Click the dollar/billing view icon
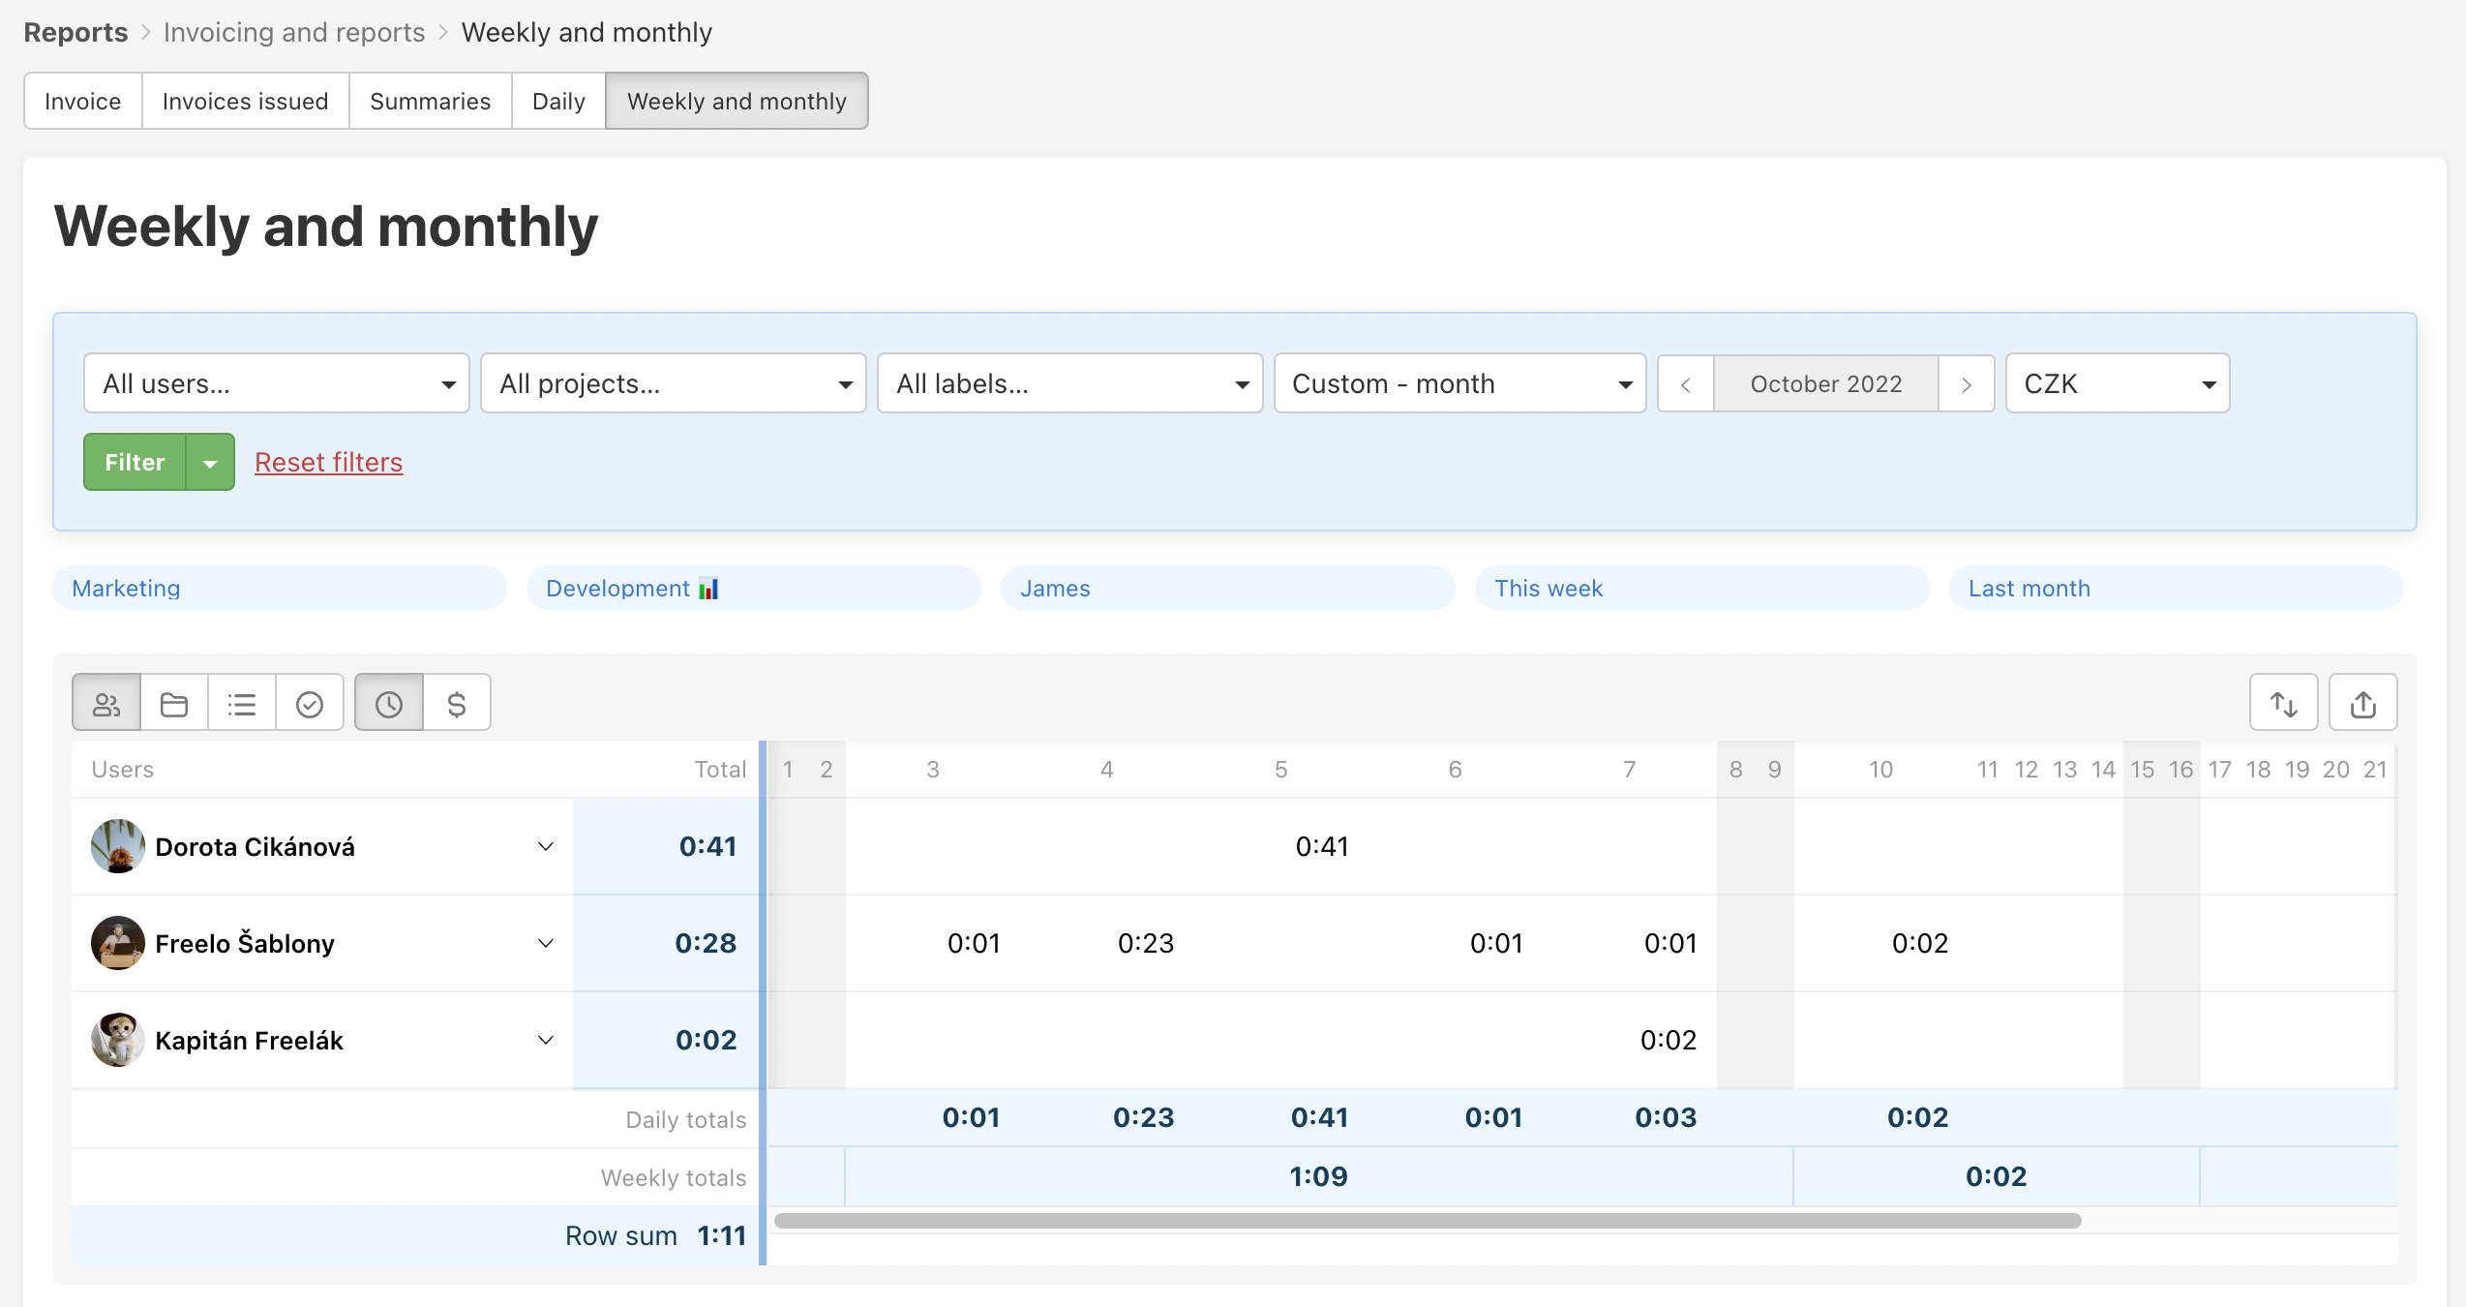 tap(459, 705)
